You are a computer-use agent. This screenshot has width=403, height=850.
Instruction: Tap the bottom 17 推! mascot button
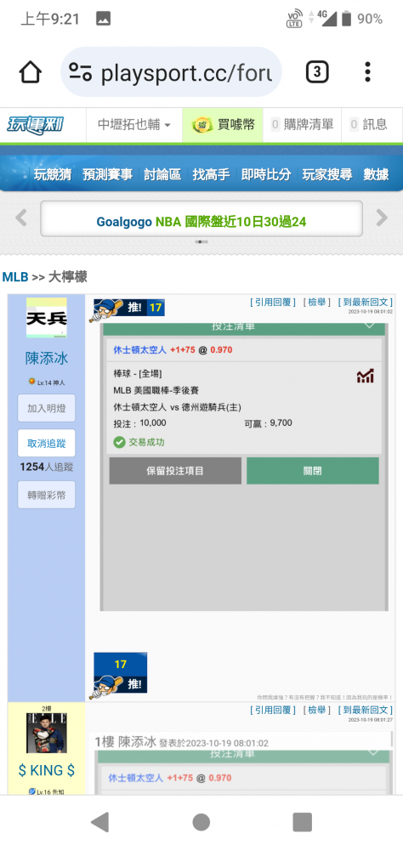120,674
